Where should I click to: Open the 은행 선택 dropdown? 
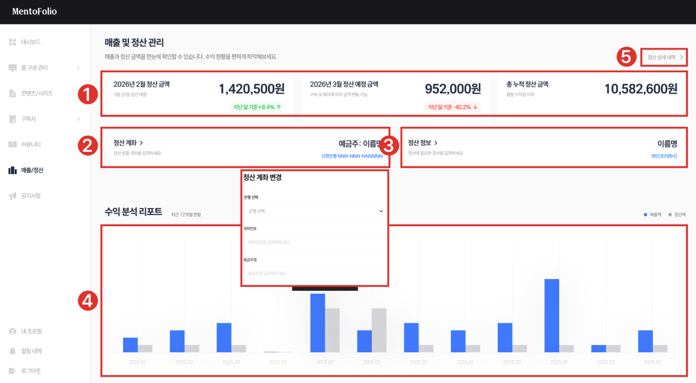pos(315,211)
